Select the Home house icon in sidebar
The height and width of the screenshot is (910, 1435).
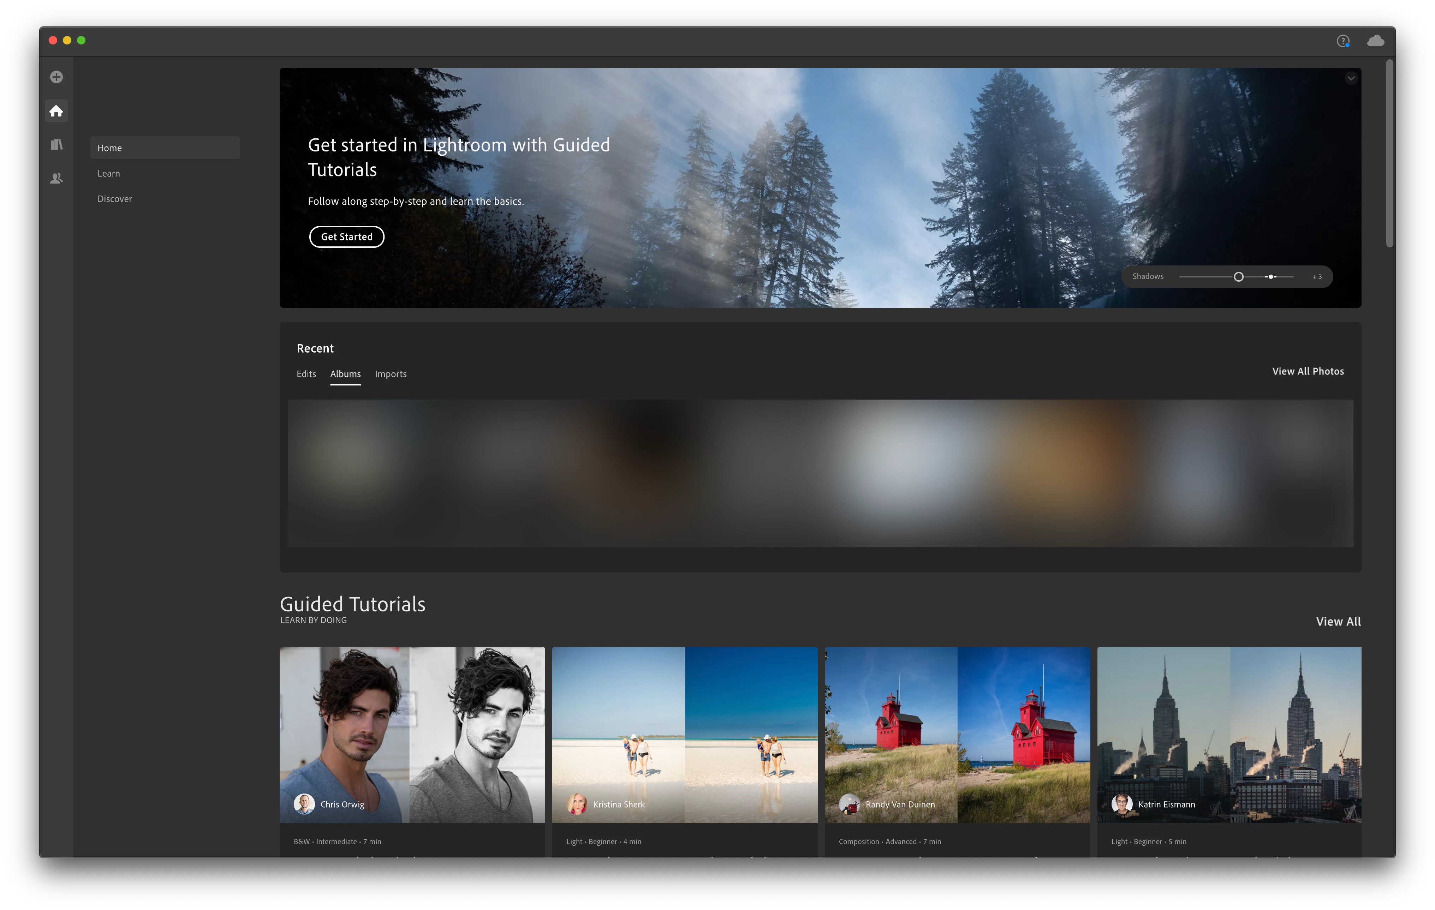click(x=56, y=111)
